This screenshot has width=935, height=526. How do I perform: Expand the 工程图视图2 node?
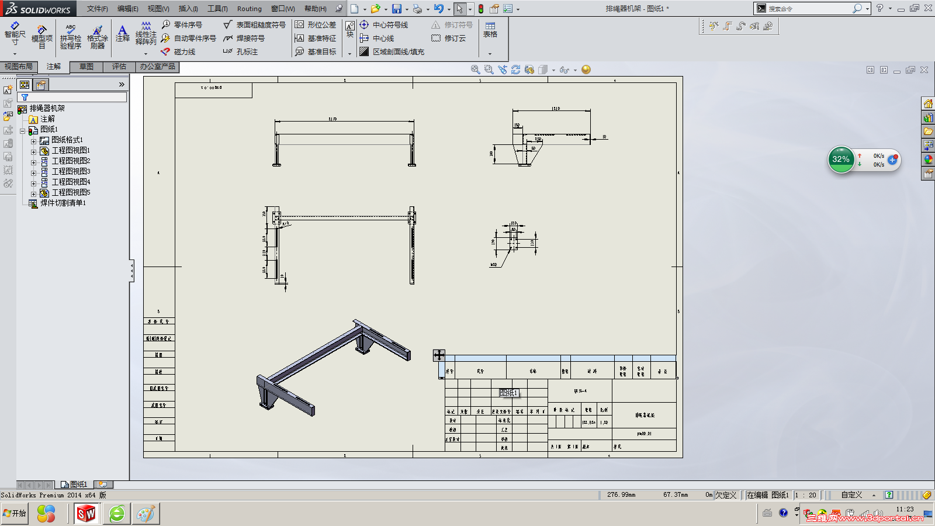33,162
